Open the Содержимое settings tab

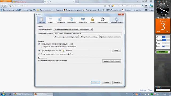pos(60,20)
